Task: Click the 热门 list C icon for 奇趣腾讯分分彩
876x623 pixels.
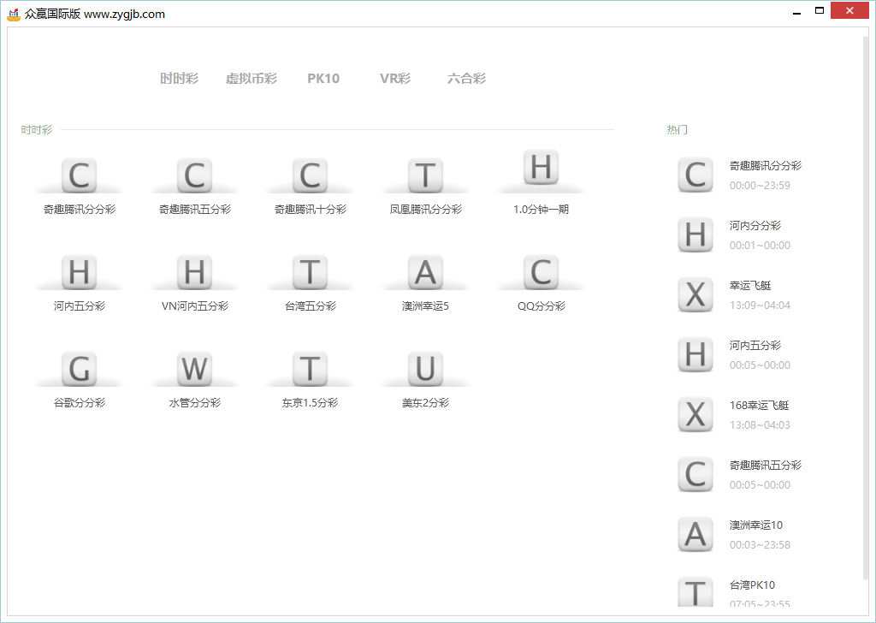Action: (695, 175)
